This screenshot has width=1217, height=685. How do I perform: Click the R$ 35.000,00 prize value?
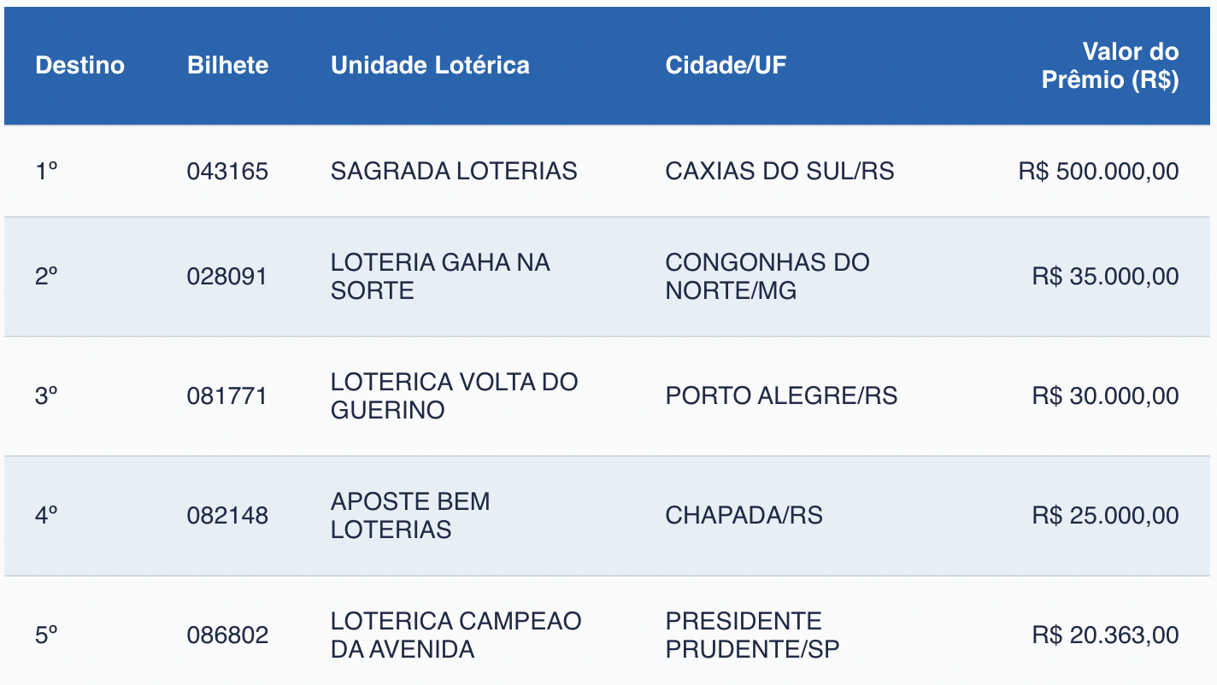[x=1105, y=277]
